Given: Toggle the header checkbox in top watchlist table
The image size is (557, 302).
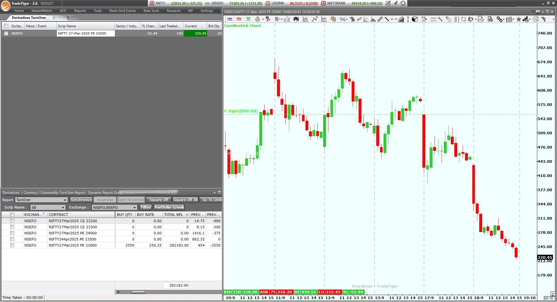Looking at the screenshot, I should pos(6,26).
